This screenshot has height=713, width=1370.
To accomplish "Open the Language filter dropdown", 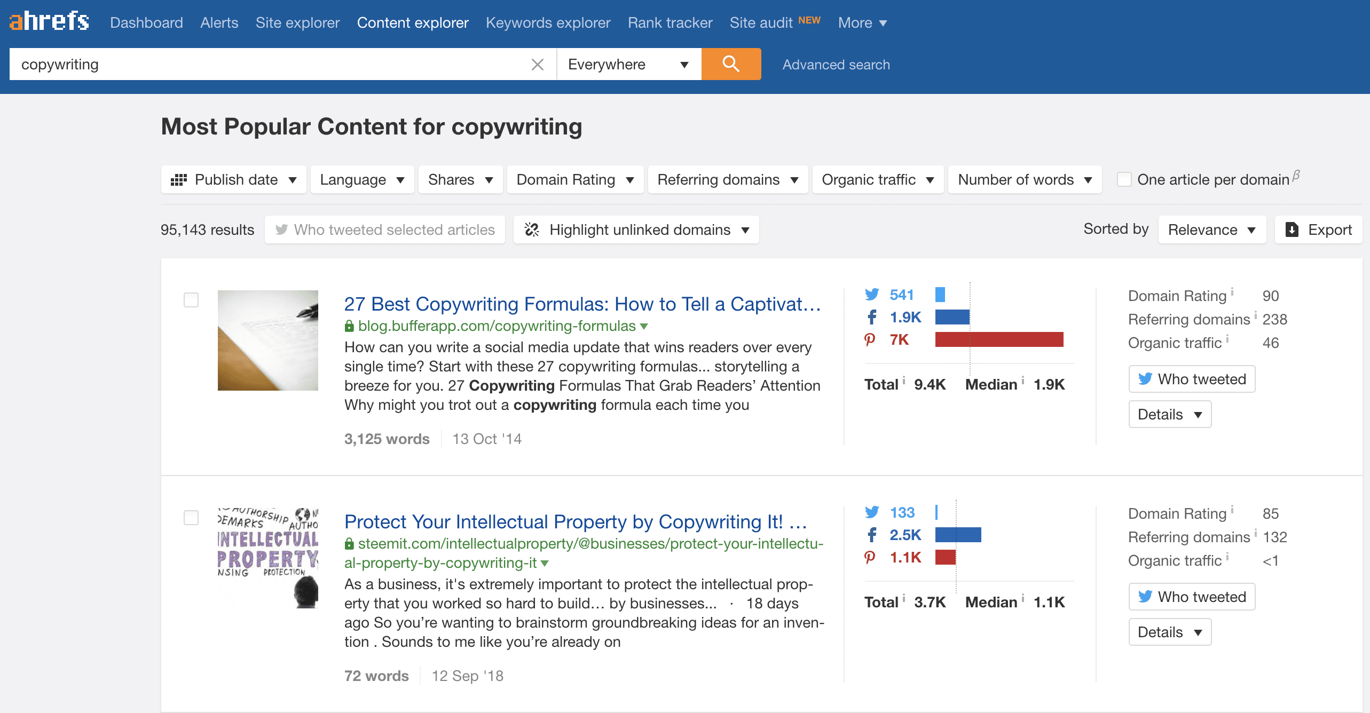I will pyautogui.click(x=362, y=179).
